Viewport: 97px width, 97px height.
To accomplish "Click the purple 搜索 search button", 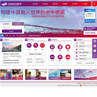I will 12,31.
